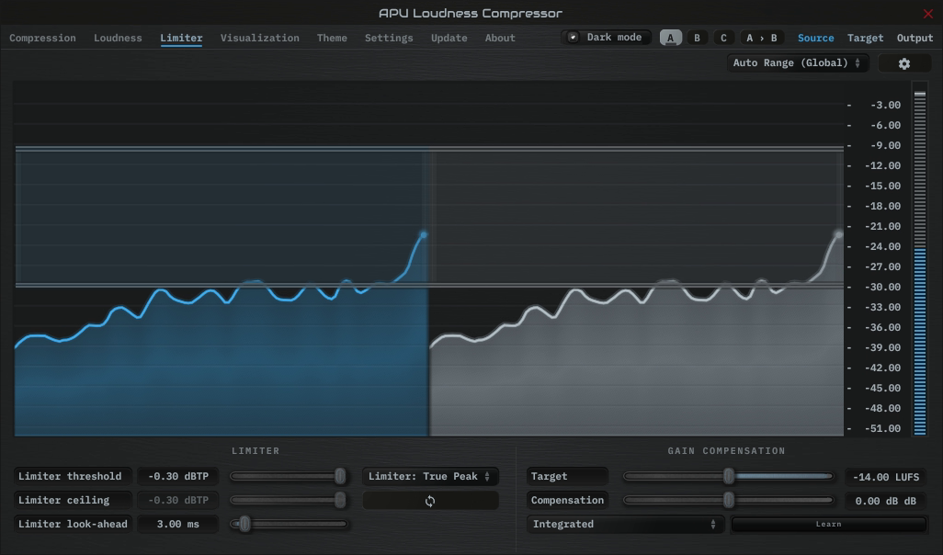Show the Target signal view
The image size is (943, 555).
[866, 38]
